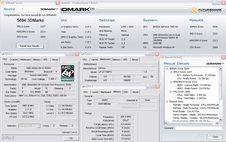This screenshot has height=142, width=226.
Task: Switch to Memory tab in left CPU-Z window
Action: coord(37,60)
